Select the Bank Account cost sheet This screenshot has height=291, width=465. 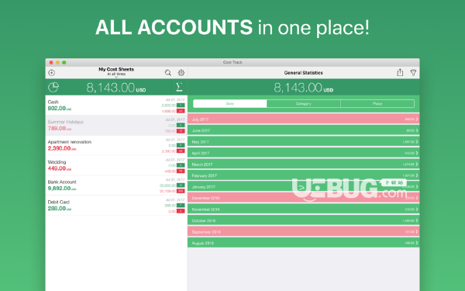116,185
